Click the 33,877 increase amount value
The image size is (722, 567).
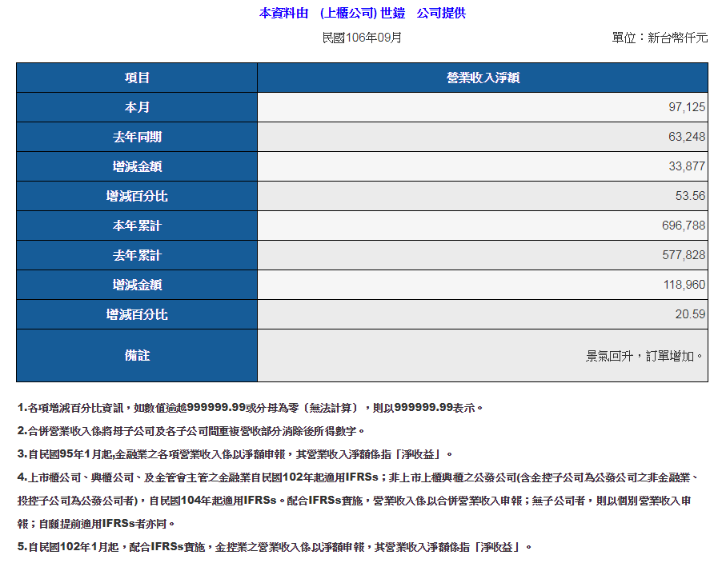[686, 166]
